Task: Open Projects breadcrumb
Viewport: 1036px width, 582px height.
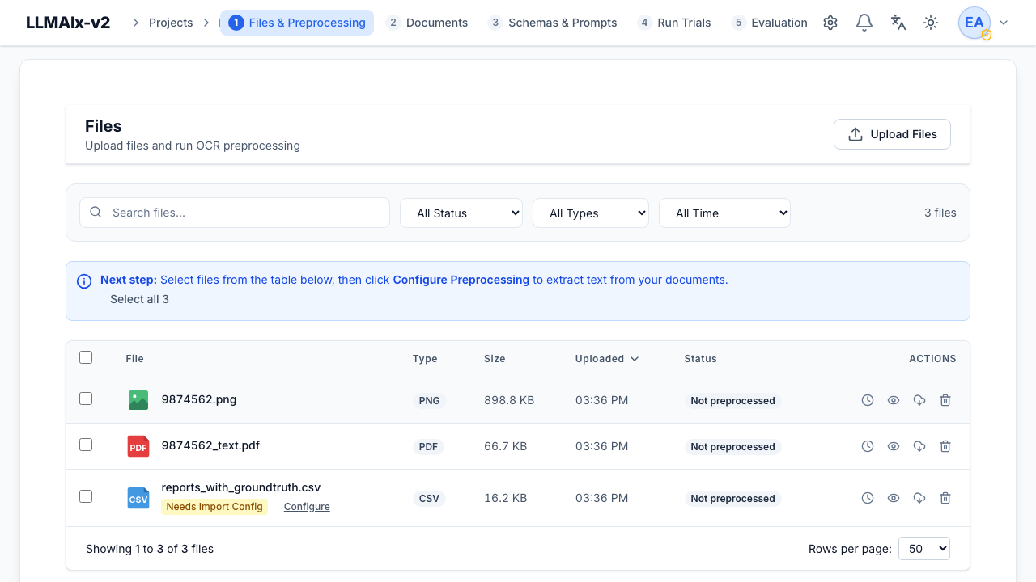Action: [171, 23]
